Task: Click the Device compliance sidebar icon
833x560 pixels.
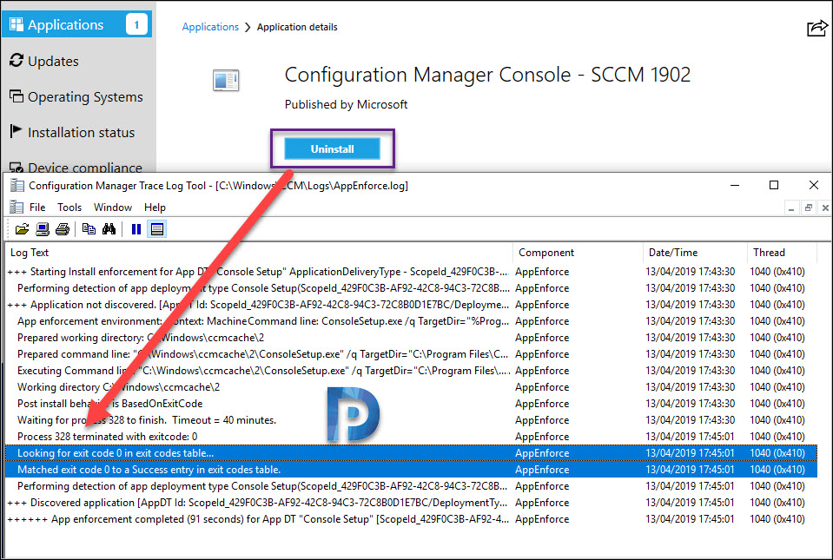Action: pos(17,168)
